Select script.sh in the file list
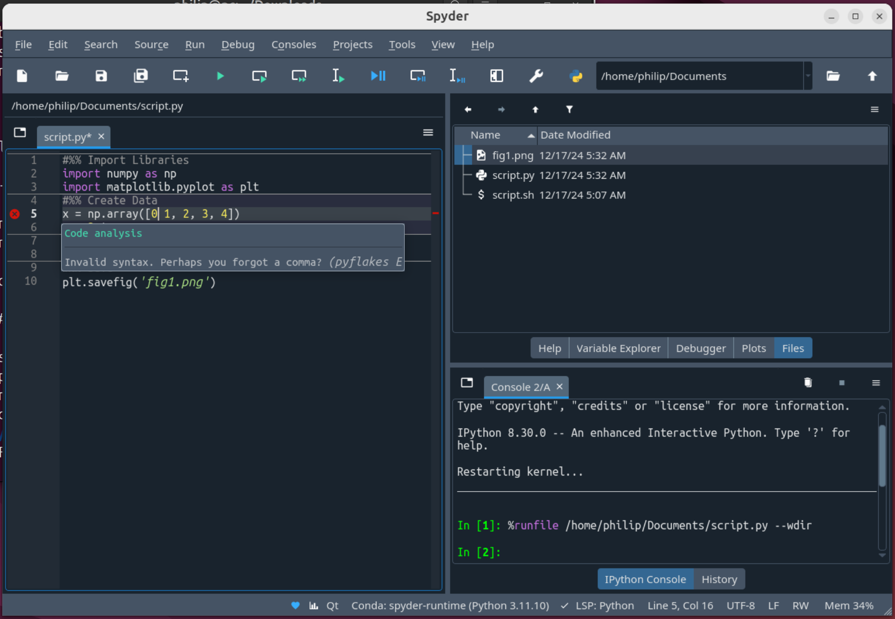Image resolution: width=895 pixels, height=619 pixels. pyautogui.click(x=671, y=195)
